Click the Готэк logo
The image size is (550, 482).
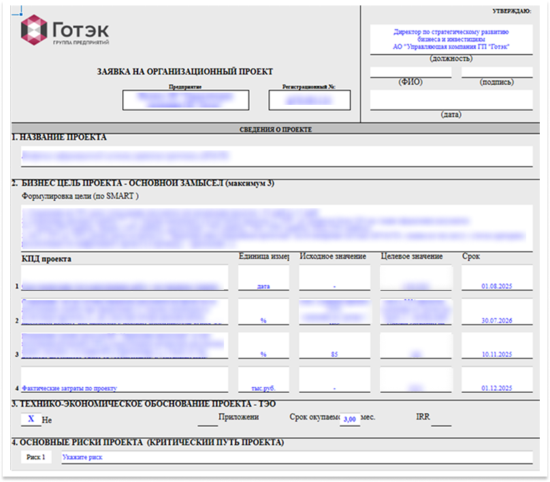(65, 31)
